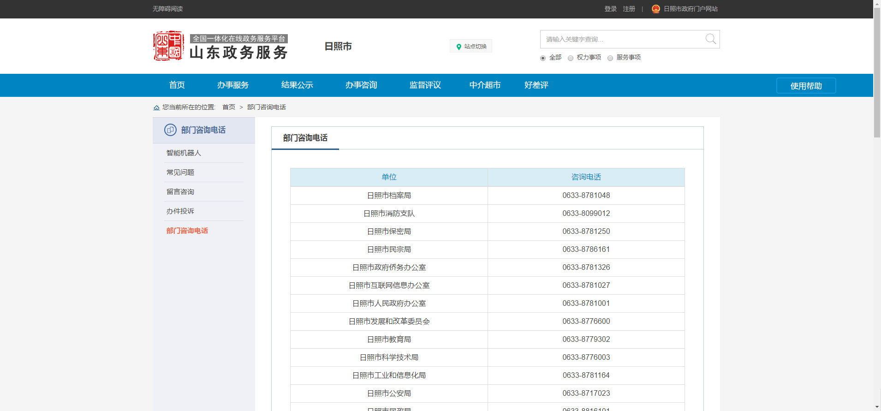Go to 中介超市 in the navigation bar

click(x=485, y=85)
